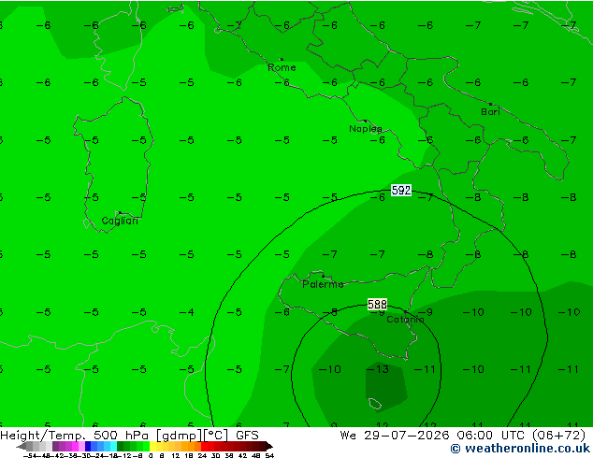Click the grey left arrow end of legend
This screenshot has height=458, width=593.
pyautogui.click(x=22, y=447)
